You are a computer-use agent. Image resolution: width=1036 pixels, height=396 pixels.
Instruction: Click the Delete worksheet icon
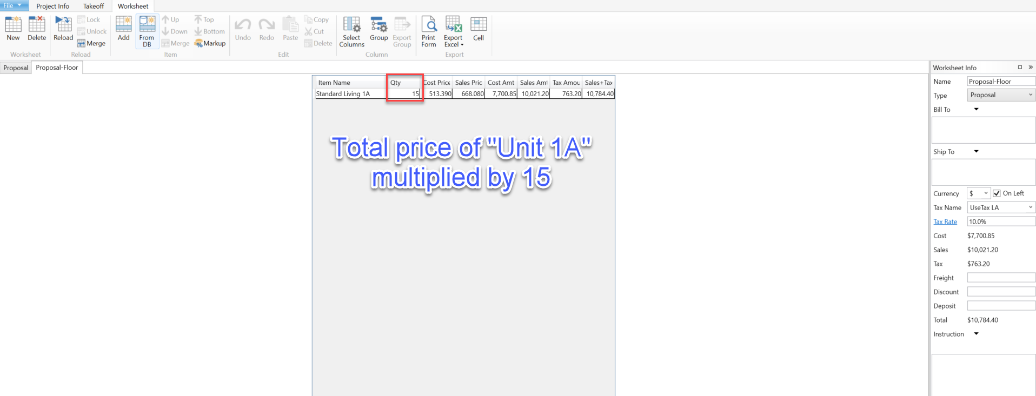pos(37,28)
